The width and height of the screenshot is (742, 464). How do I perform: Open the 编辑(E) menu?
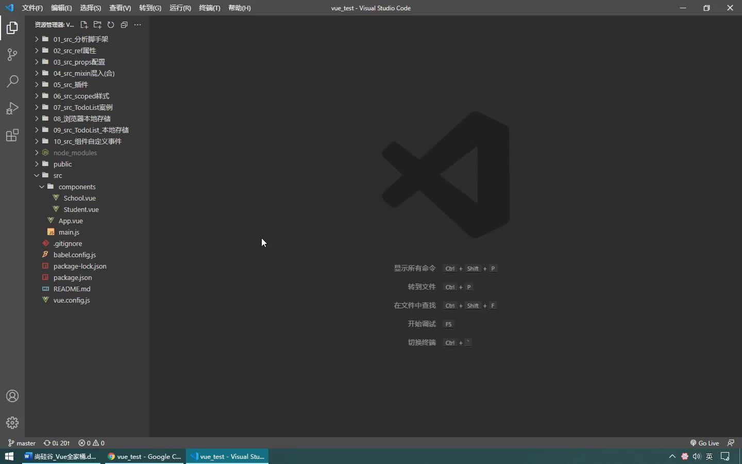pos(61,8)
